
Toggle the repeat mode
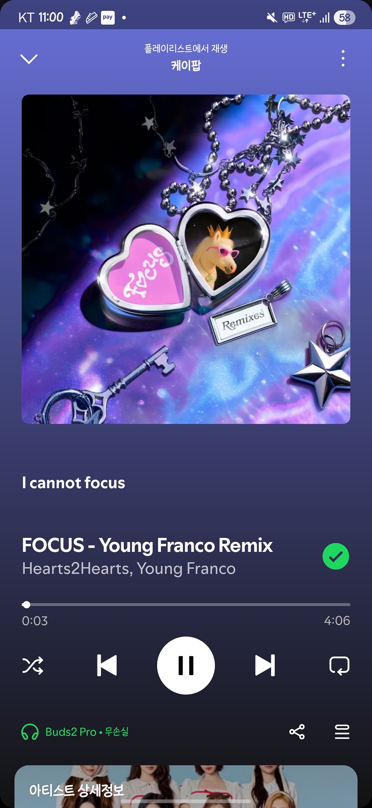point(339,665)
